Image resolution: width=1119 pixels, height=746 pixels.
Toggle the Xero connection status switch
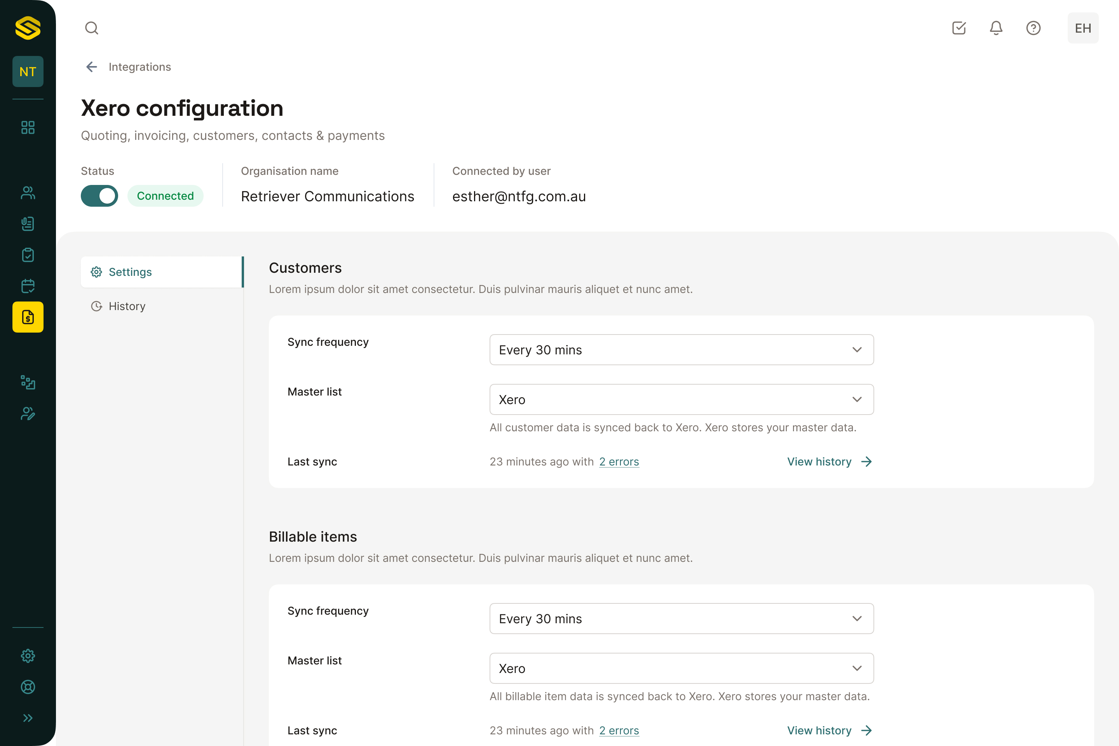coord(99,196)
